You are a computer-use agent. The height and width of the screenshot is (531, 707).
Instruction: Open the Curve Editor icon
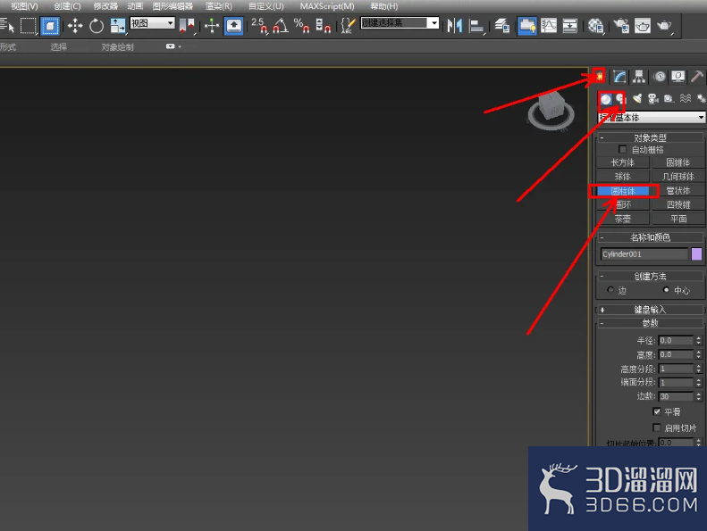point(549,26)
